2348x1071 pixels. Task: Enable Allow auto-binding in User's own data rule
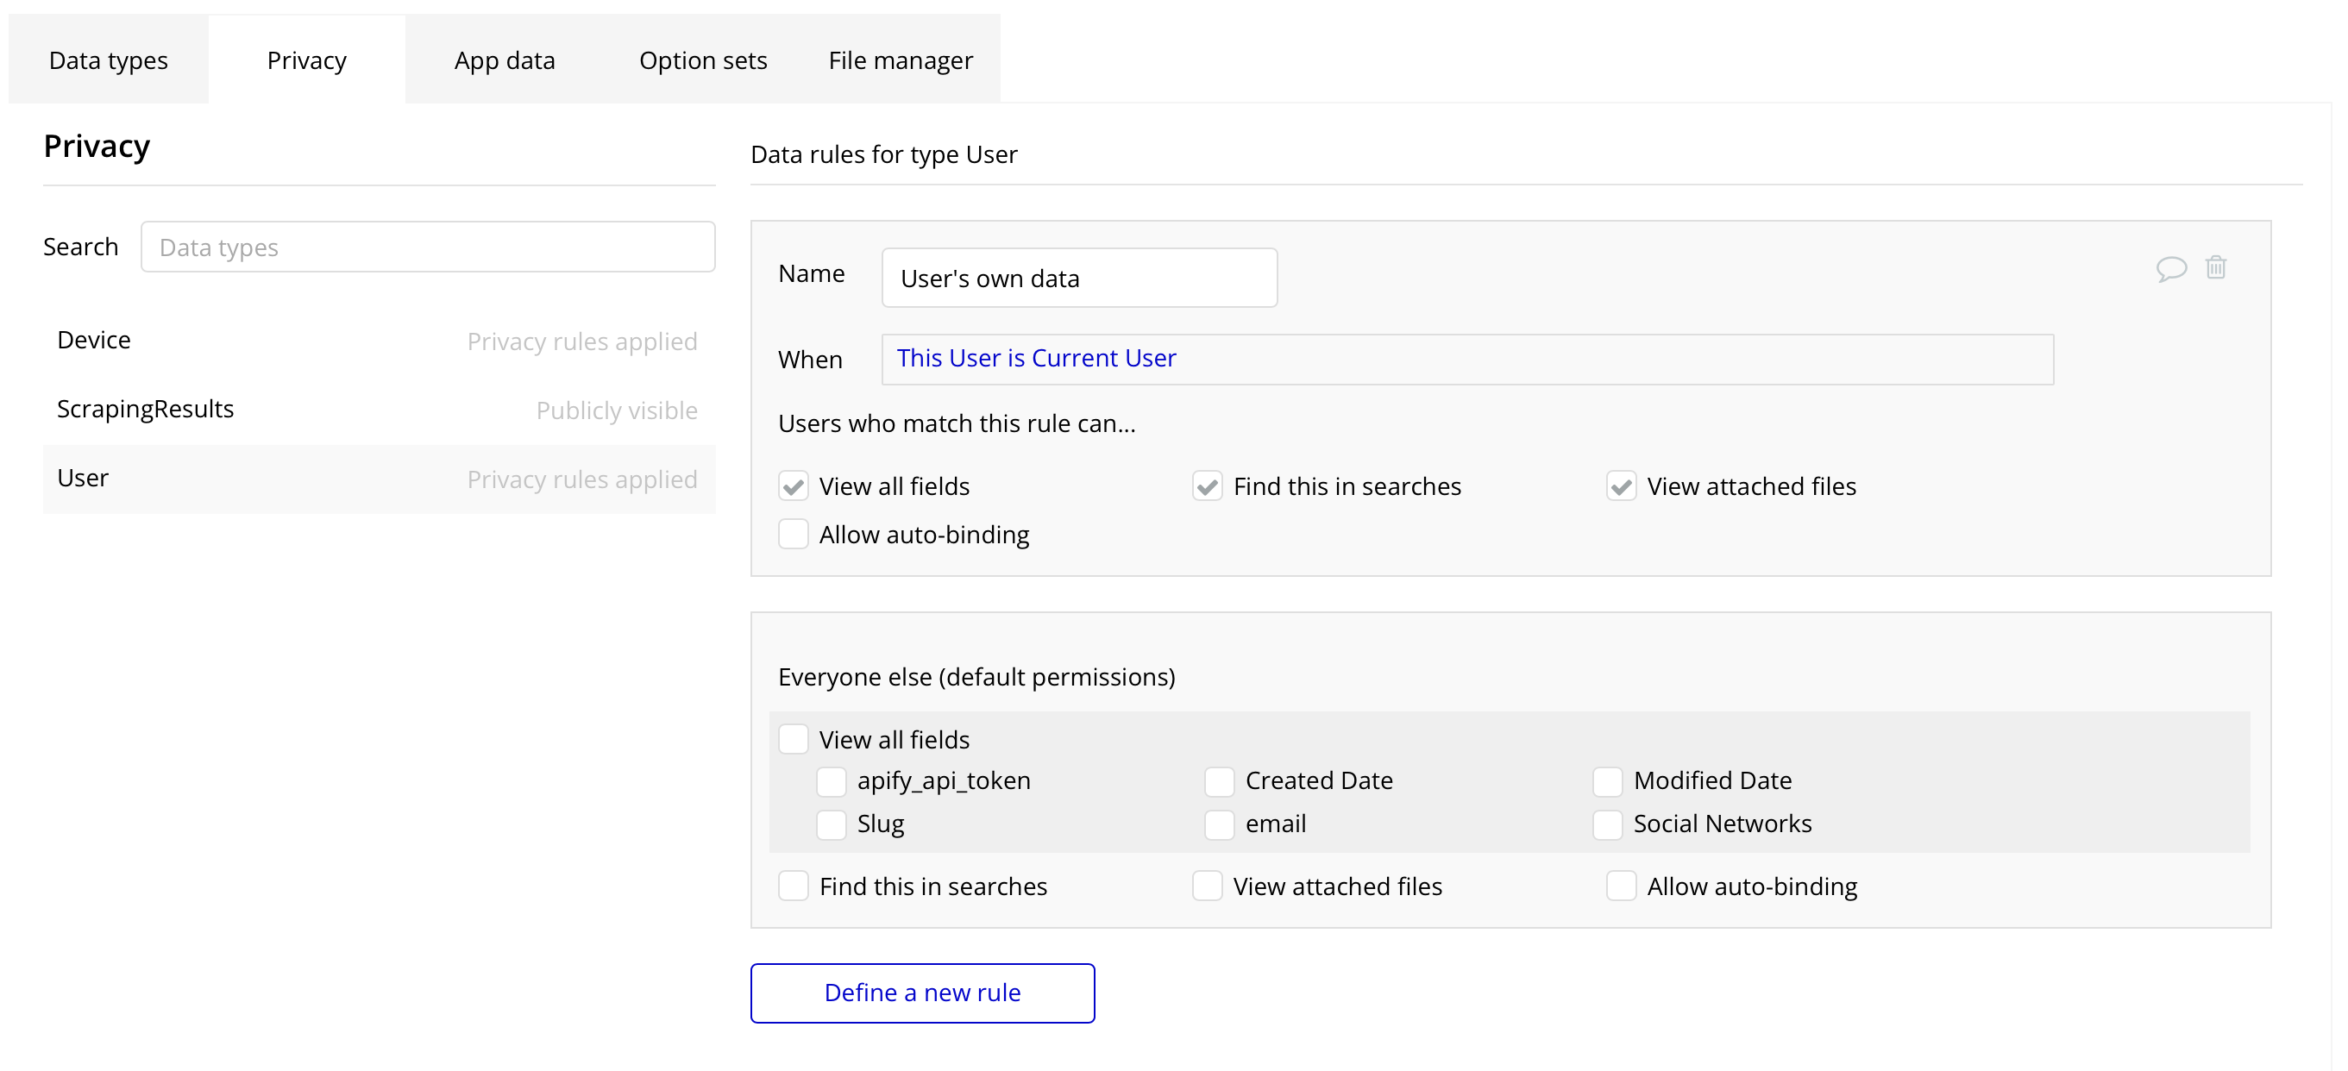tap(793, 534)
